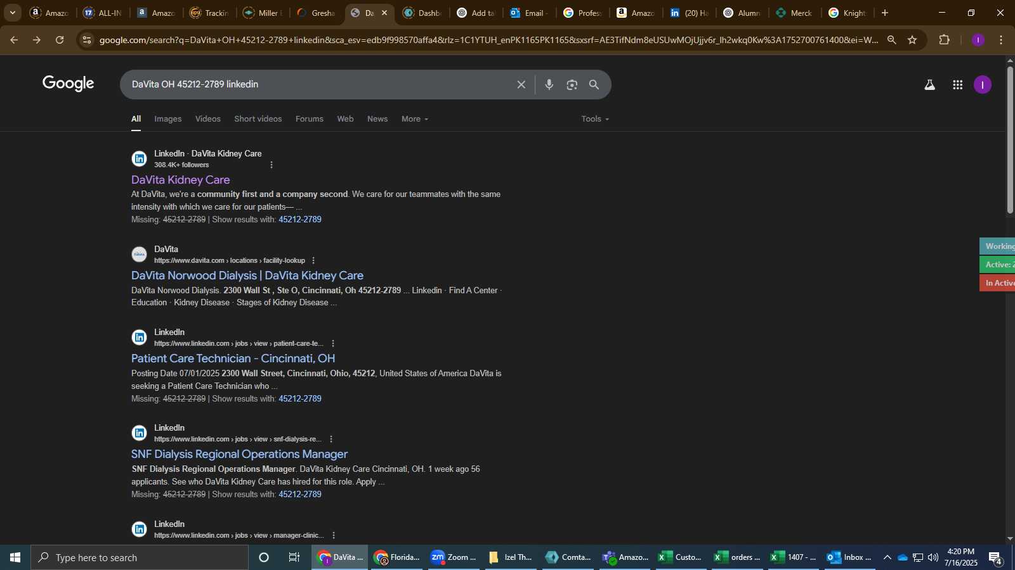Open options for patient-care-te LinkedIn result
This screenshot has width=1015, height=570.
tap(333, 344)
